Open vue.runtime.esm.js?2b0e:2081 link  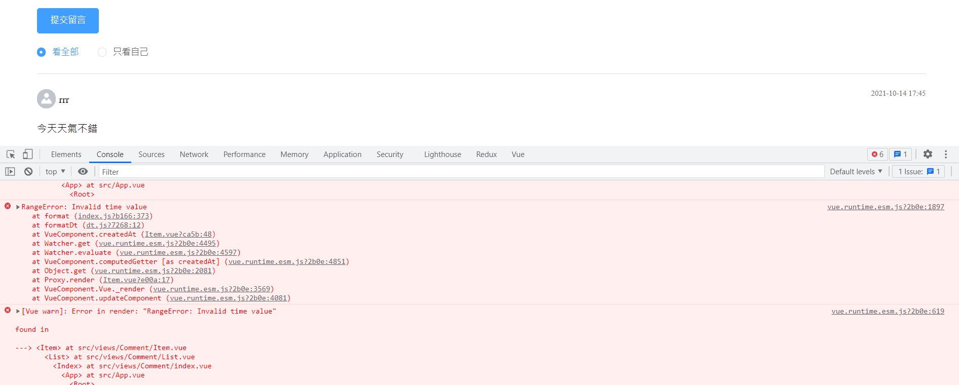coord(153,271)
